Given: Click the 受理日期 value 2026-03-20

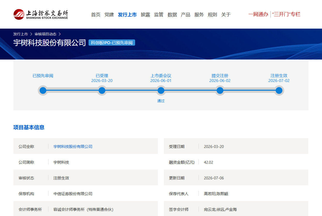Looking at the screenshot, I should 214,146.
